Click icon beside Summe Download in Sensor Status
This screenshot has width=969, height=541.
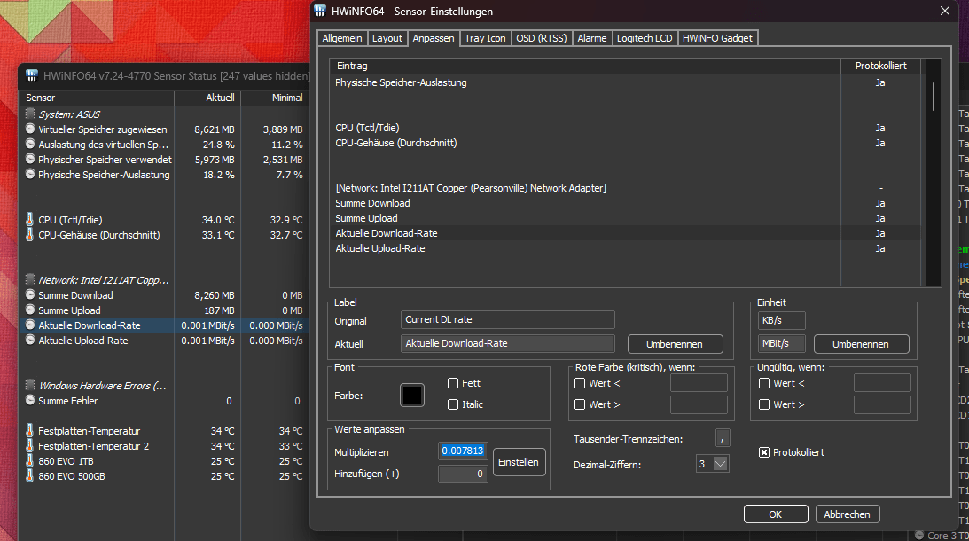coord(29,295)
